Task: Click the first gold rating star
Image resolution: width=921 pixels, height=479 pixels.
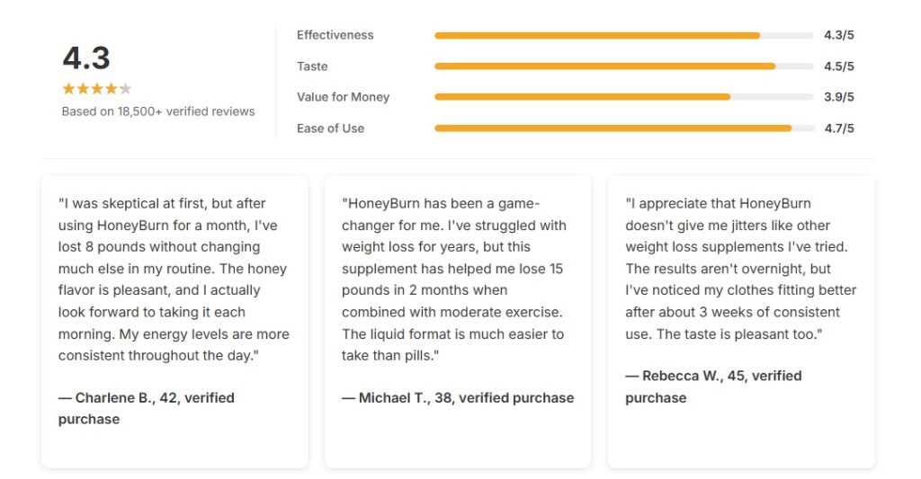Action: (x=68, y=89)
